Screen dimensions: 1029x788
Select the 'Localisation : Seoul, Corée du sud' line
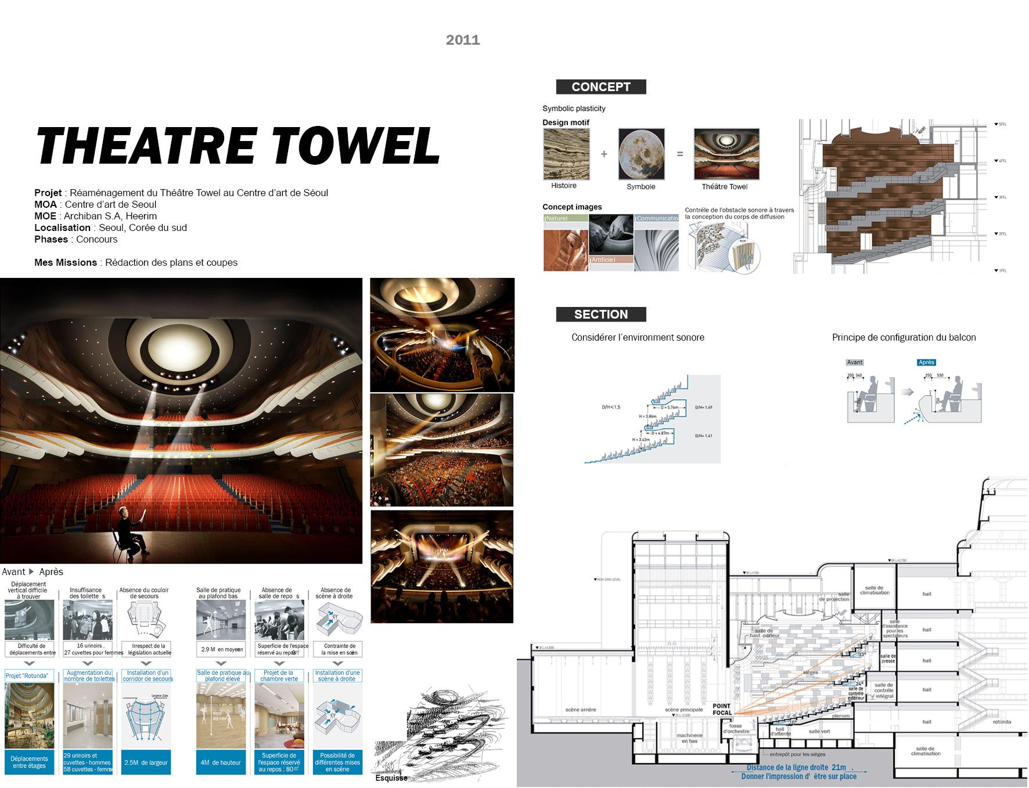tap(110, 227)
